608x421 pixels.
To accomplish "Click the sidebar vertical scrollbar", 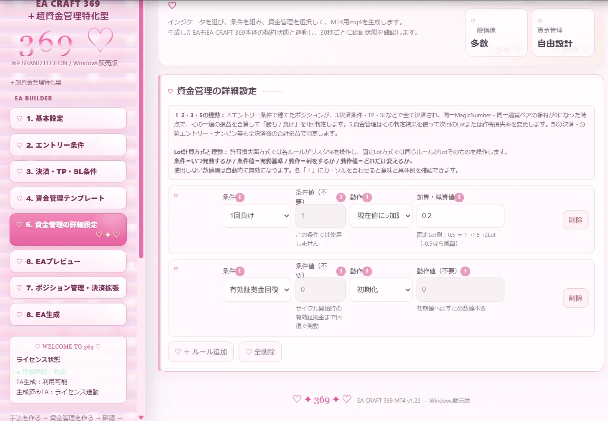I will click(x=141, y=130).
